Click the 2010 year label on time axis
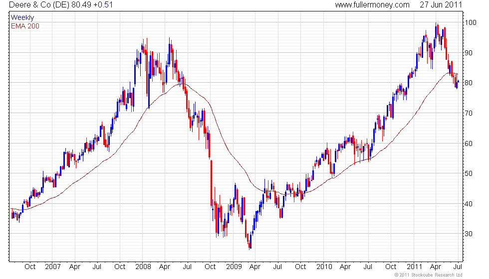Image resolution: width=489 pixels, height=279 pixels. [324, 267]
